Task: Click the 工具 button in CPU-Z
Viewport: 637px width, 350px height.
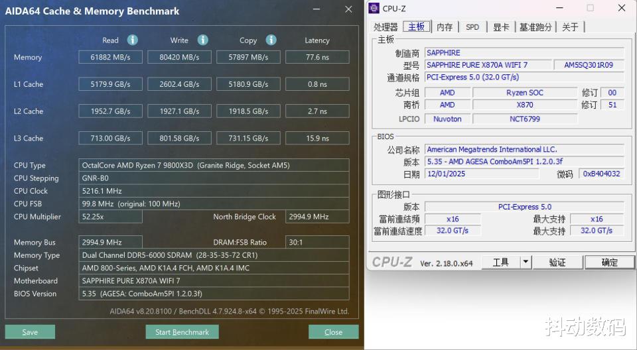Action: pyautogui.click(x=501, y=262)
